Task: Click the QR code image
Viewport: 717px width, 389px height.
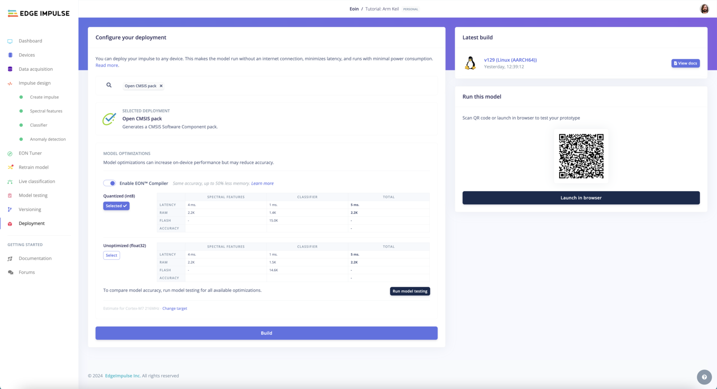Action: pos(581,156)
